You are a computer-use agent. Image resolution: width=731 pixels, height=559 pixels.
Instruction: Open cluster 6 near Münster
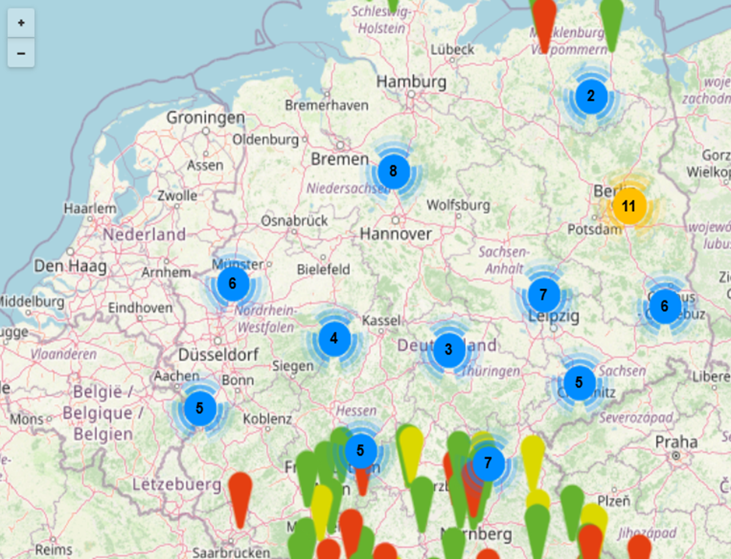click(x=232, y=283)
